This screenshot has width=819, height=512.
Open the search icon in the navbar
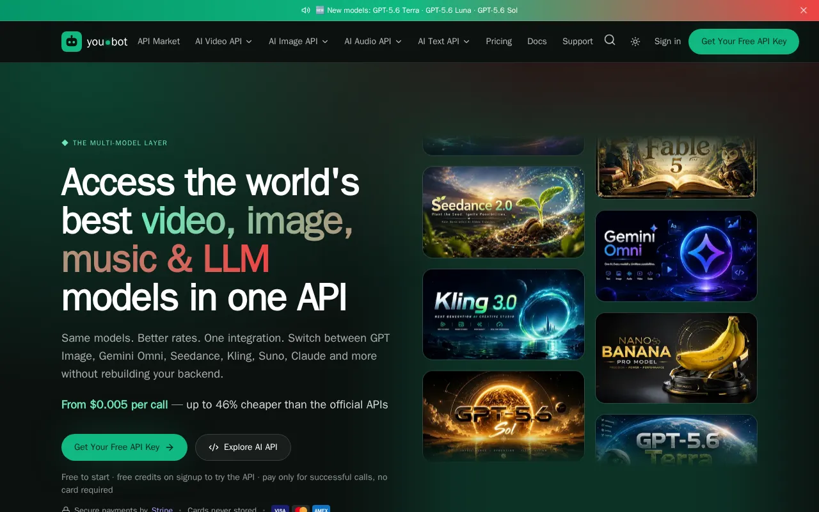pos(610,40)
